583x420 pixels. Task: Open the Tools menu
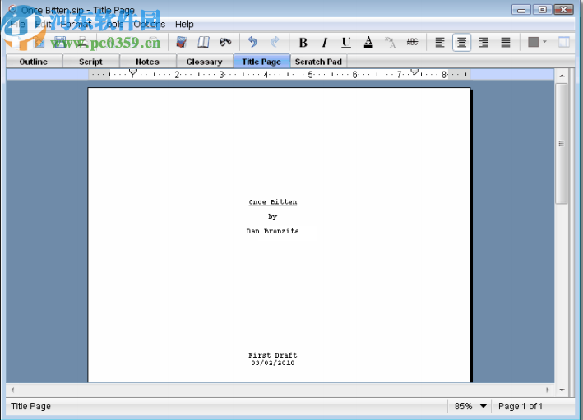click(x=113, y=24)
